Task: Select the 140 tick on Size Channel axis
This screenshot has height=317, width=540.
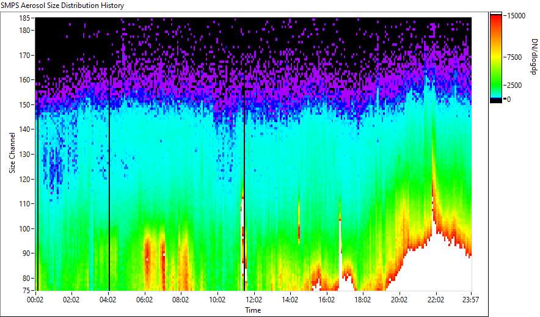Action: [24, 129]
